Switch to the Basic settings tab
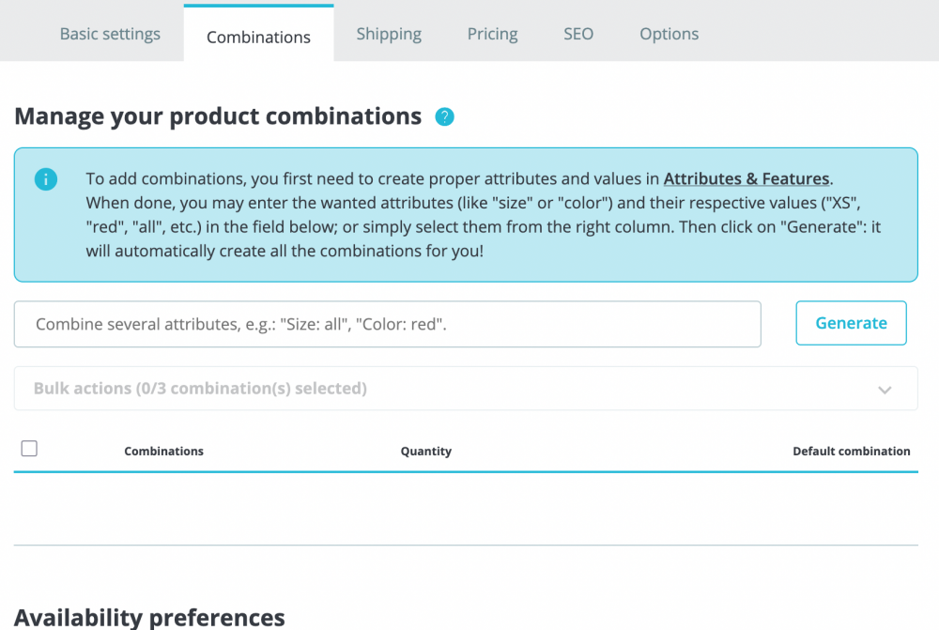Viewport: 939px width, 630px height. (110, 34)
